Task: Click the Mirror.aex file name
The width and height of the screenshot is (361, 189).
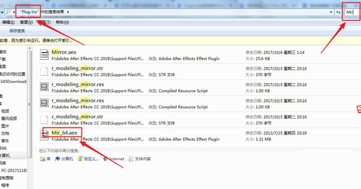Action: pyautogui.click(x=64, y=52)
